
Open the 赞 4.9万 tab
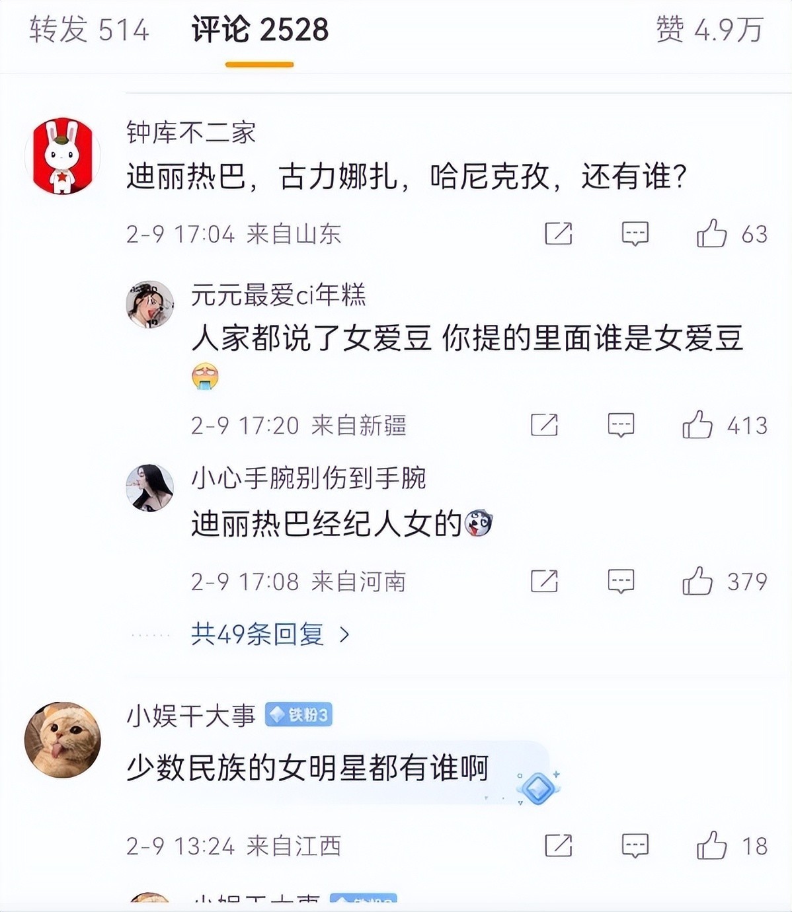point(709,30)
